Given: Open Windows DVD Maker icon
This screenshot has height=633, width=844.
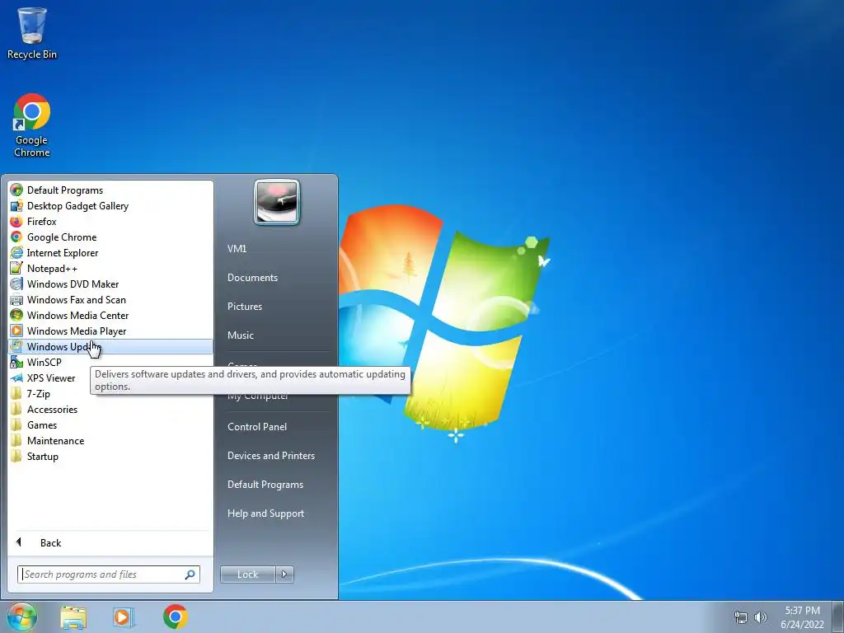Looking at the screenshot, I should tap(16, 284).
